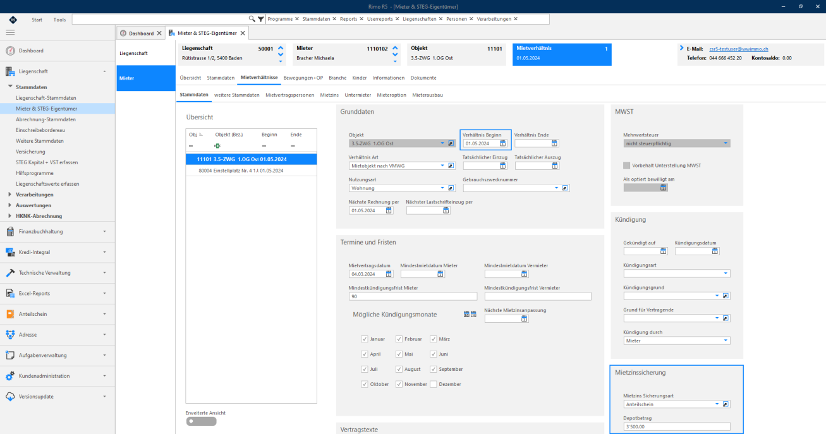Click the lookup link icon beside Verhältnis Art
Viewport: 826px width, 434px height.
[x=451, y=166]
